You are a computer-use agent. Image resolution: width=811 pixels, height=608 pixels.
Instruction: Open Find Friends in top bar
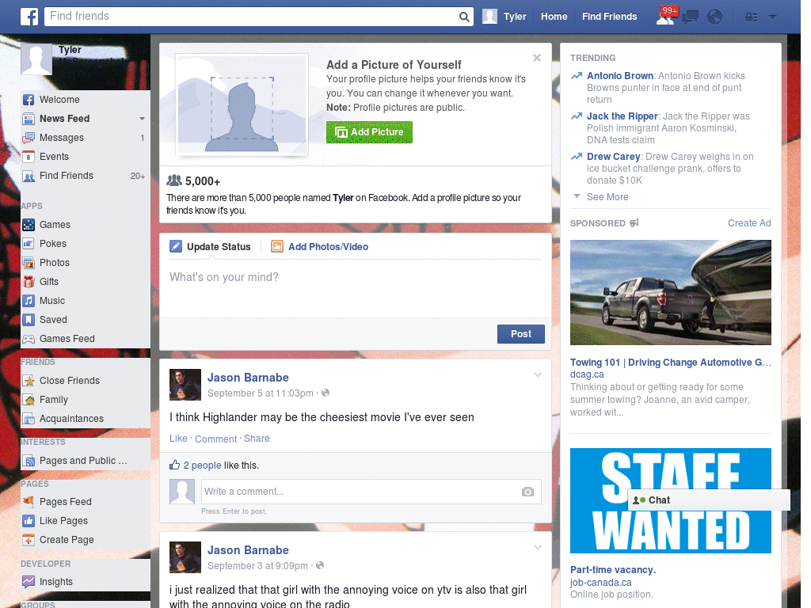(609, 17)
